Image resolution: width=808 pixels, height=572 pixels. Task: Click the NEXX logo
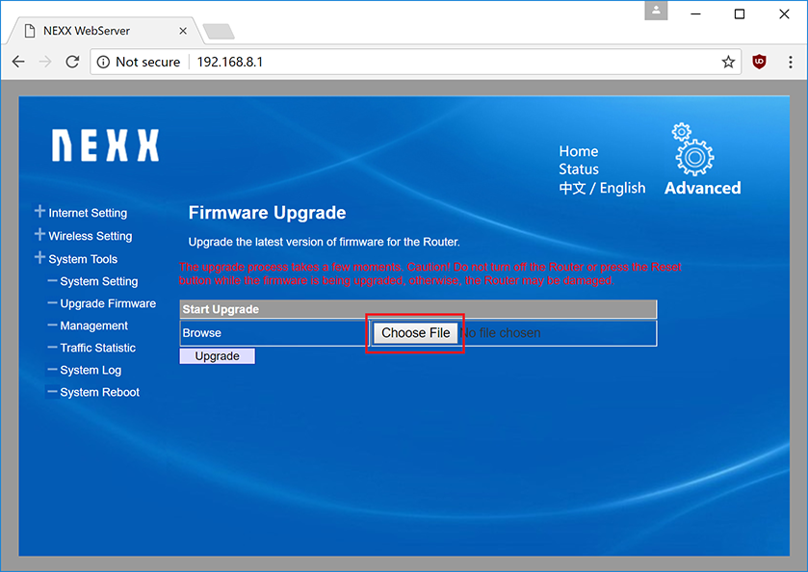coord(106,145)
